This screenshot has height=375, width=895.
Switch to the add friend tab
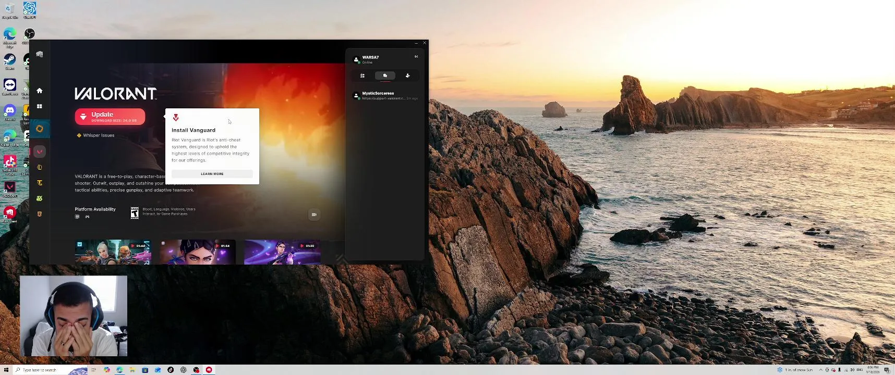(x=408, y=76)
